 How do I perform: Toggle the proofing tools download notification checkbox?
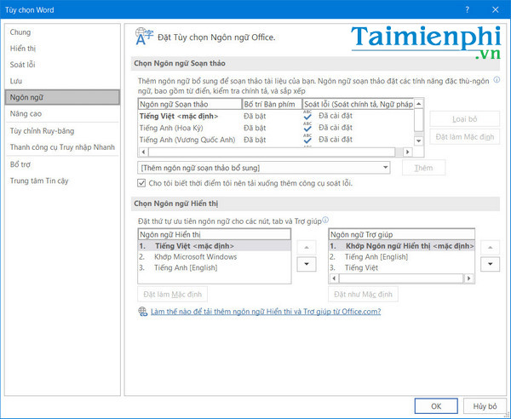click(x=141, y=183)
